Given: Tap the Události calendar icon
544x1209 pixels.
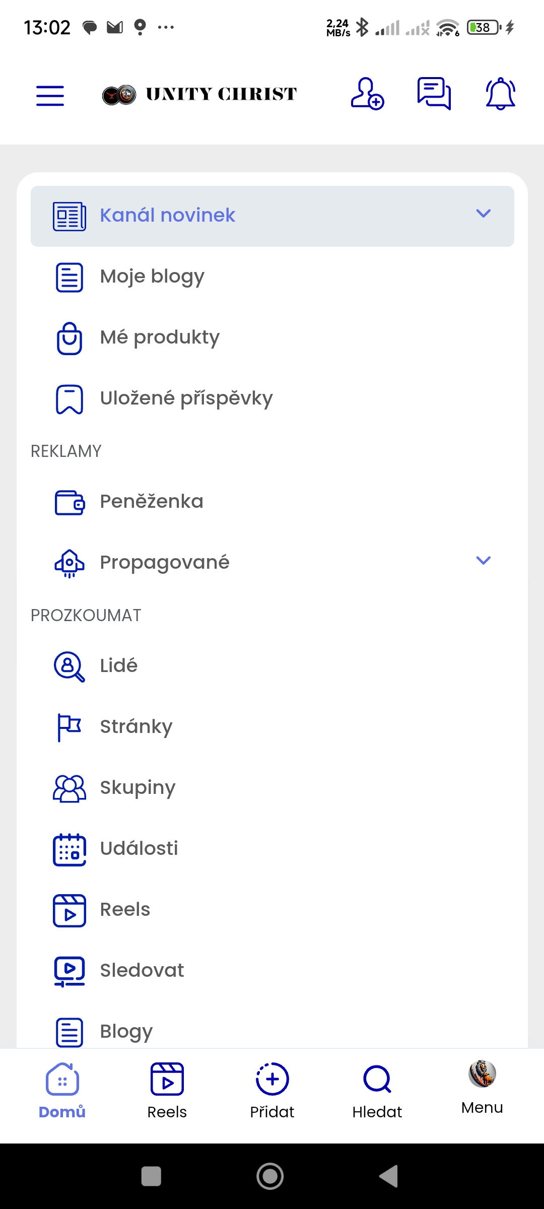Looking at the screenshot, I should 70,849.
